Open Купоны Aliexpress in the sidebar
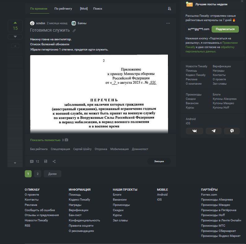Viewport: 246px width, 244px height. [x=225, y=99]
